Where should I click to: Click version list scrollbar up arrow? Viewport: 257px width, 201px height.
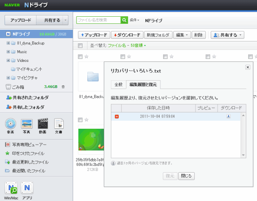(243, 115)
